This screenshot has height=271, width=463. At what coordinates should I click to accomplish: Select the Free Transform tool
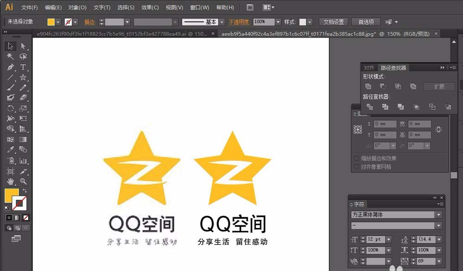point(23,118)
